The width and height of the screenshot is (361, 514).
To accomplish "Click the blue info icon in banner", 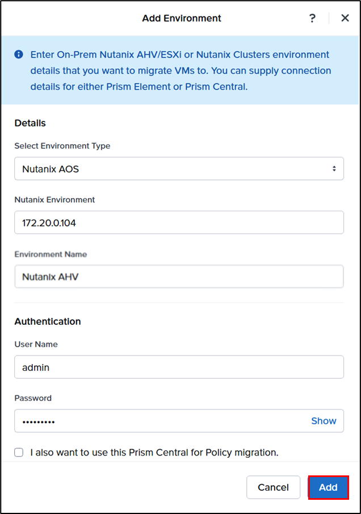I will 19,55.
